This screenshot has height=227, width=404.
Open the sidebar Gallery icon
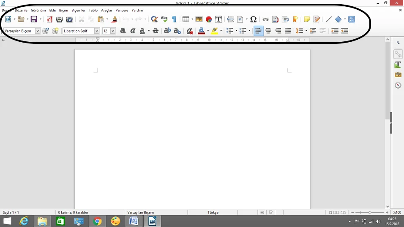398,75
